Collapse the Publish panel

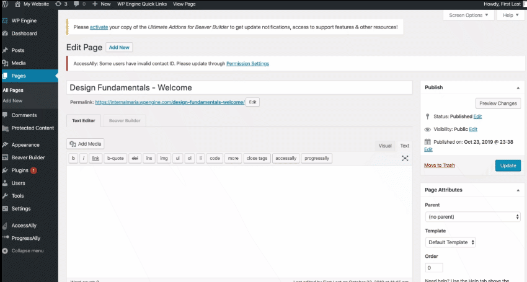point(518,87)
